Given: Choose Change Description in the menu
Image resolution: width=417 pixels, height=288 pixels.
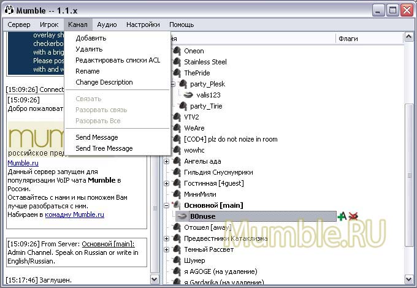Looking at the screenshot, I should (x=104, y=82).
